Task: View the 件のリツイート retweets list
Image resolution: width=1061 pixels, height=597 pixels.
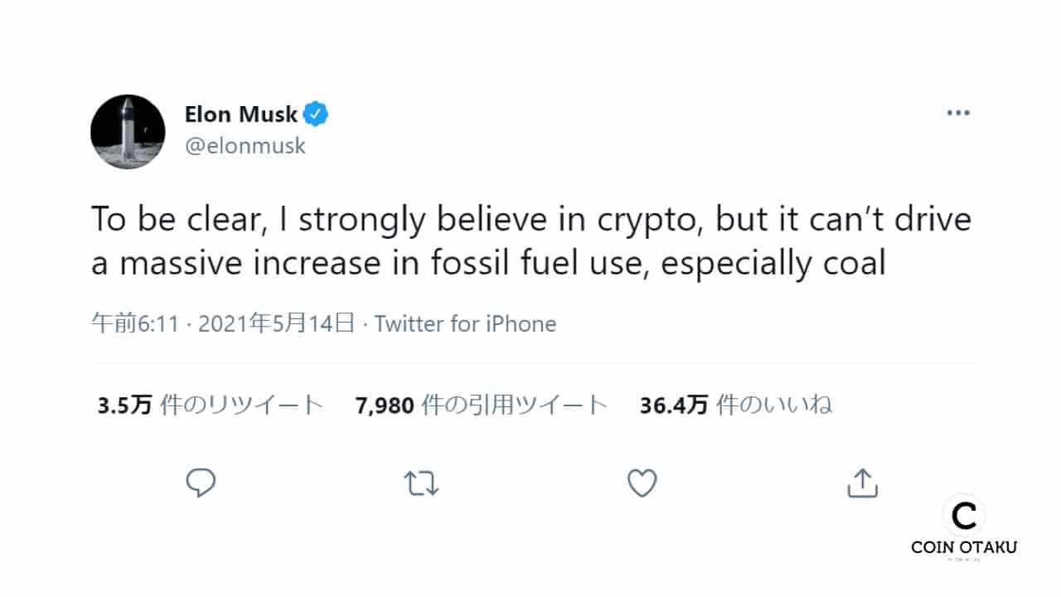Action: (x=241, y=405)
